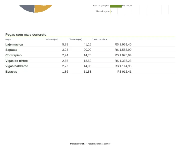Image resolution: width=180 pixels, height=150 pixels.
Task: Click the 'Mosaico Planilhas - mosaicoplanilhas.com.br' footer text
Action: click(x=90, y=144)
